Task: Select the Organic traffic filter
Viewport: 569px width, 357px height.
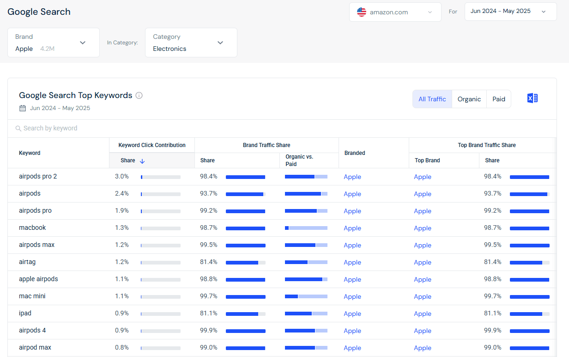Action: click(x=469, y=99)
